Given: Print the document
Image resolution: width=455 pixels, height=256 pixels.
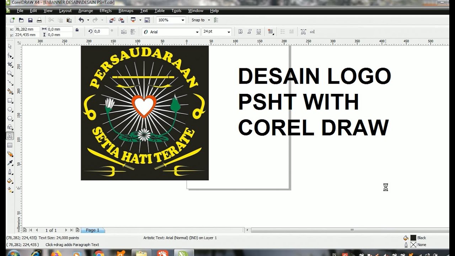Looking at the screenshot, I should [x=39, y=20].
